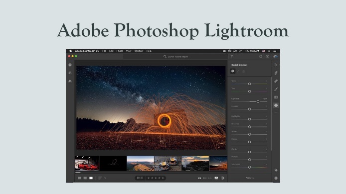
Task: Switch to Square Grid view icon
Action: pyautogui.click(x=85, y=178)
